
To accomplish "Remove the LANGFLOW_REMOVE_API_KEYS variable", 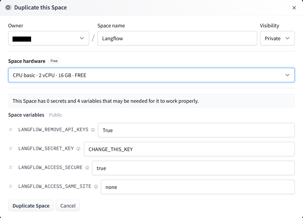I will pos(10,129).
